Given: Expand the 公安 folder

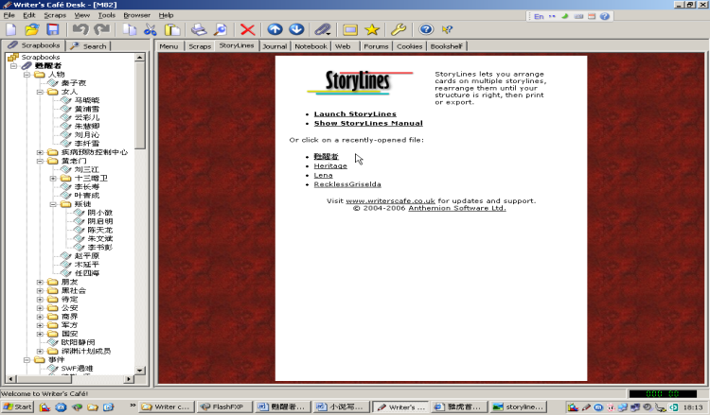Looking at the screenshot, I should pos(40,308).
